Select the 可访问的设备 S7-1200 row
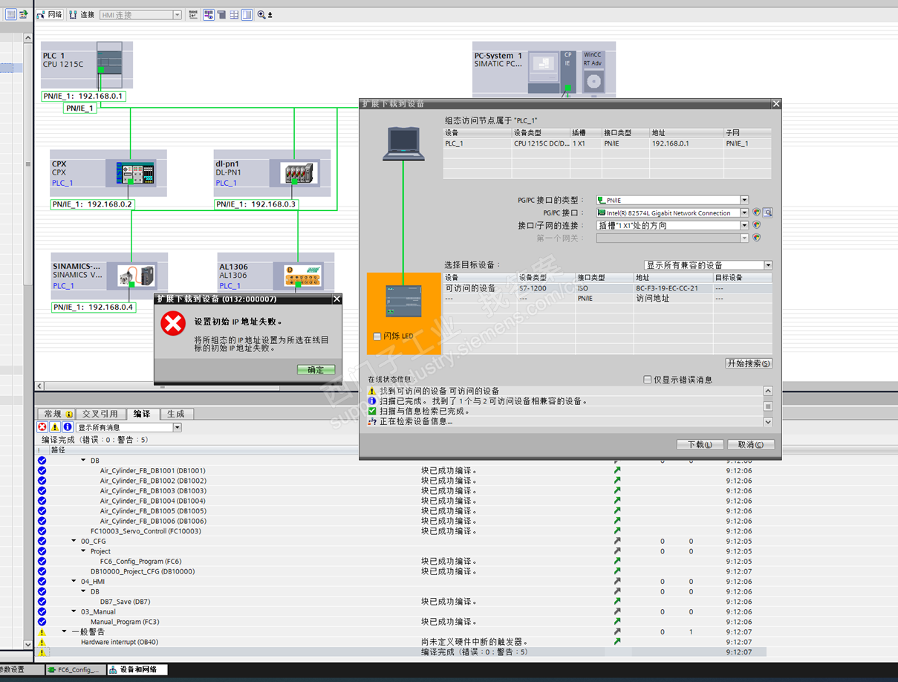 (x=608, y=288)
